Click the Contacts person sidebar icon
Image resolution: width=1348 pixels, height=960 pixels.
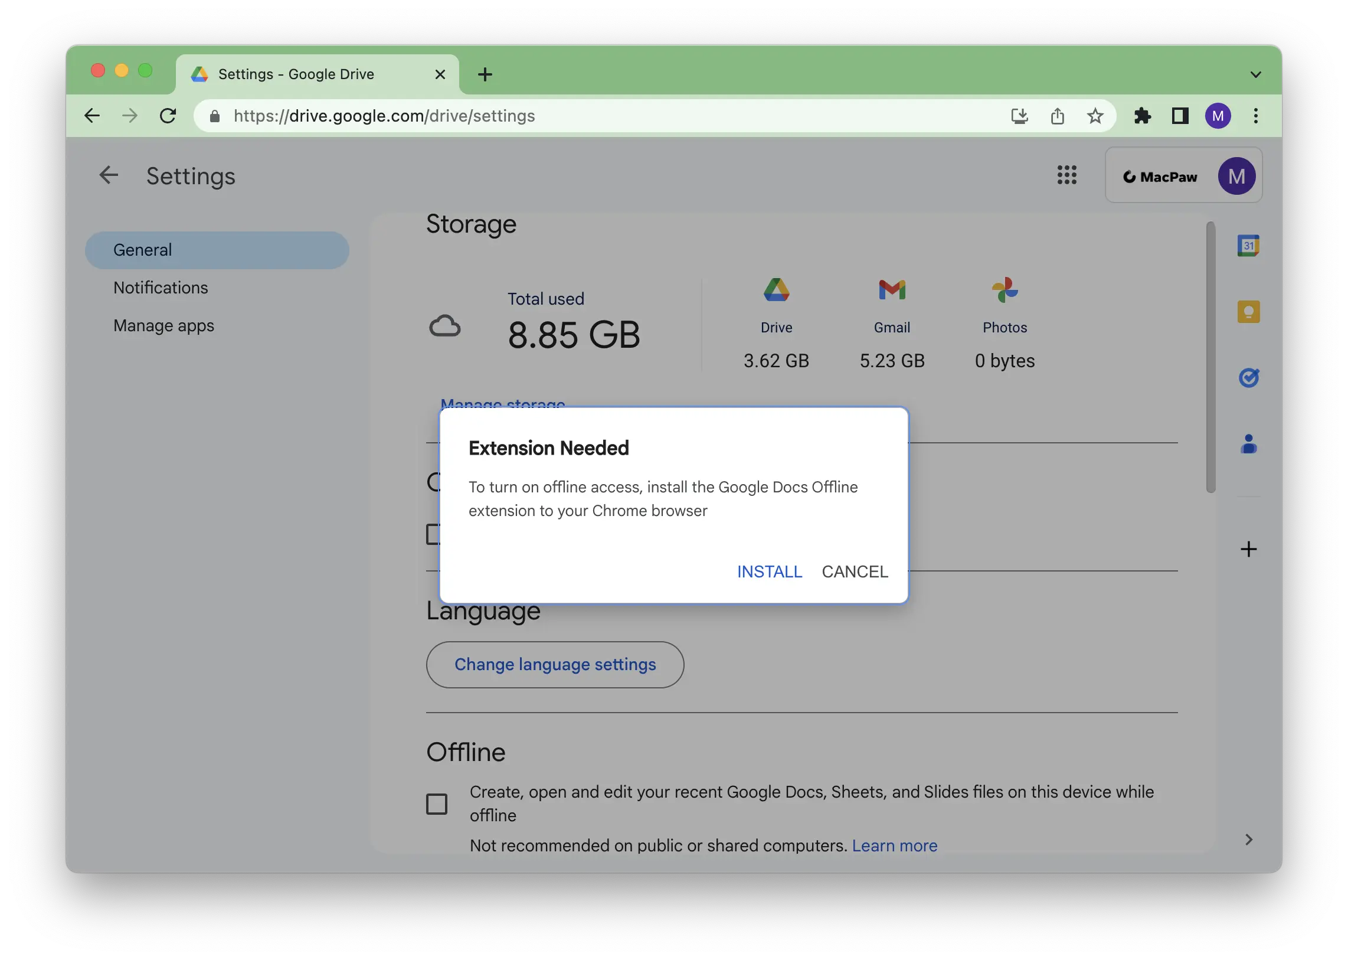click(x=1246, y=443)
